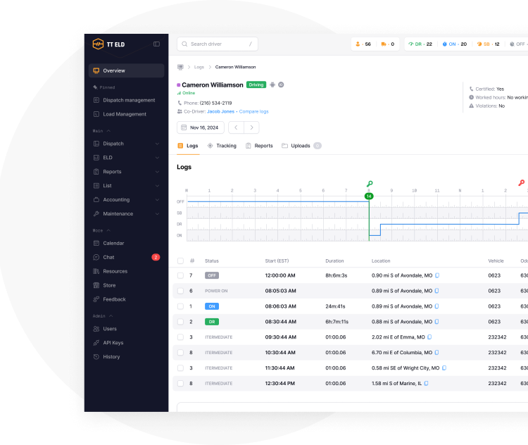Screen dimensions: 528x445
Task: Click the green key marker on timeline
Action: click(370, 184)
